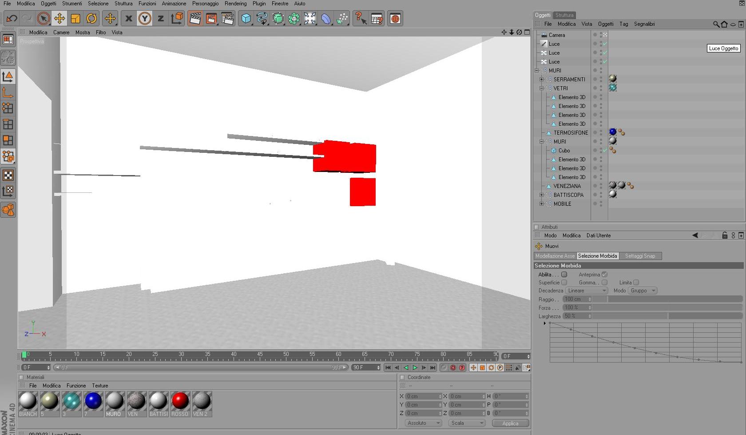Open Modo Gruppo dropdown
Viewport: 746px width, 435px height.
tap(643, 291)
